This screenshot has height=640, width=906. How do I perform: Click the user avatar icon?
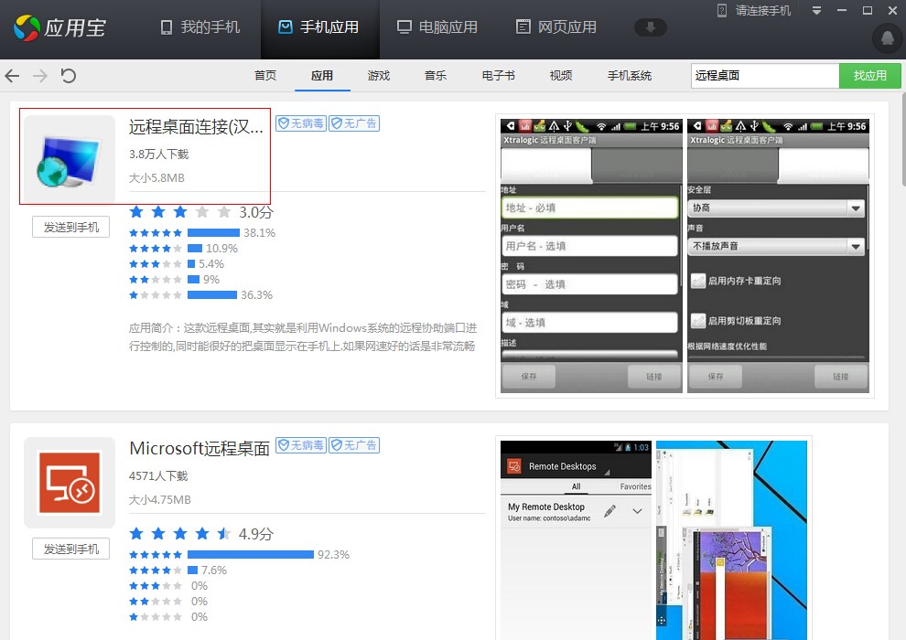pyautogui.click(x=886, y=37)
